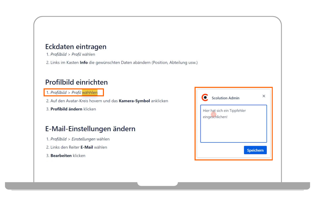Click the "(Position, Abteilung usw.)" text
315x207 pixels.
(x=174, y=63)
